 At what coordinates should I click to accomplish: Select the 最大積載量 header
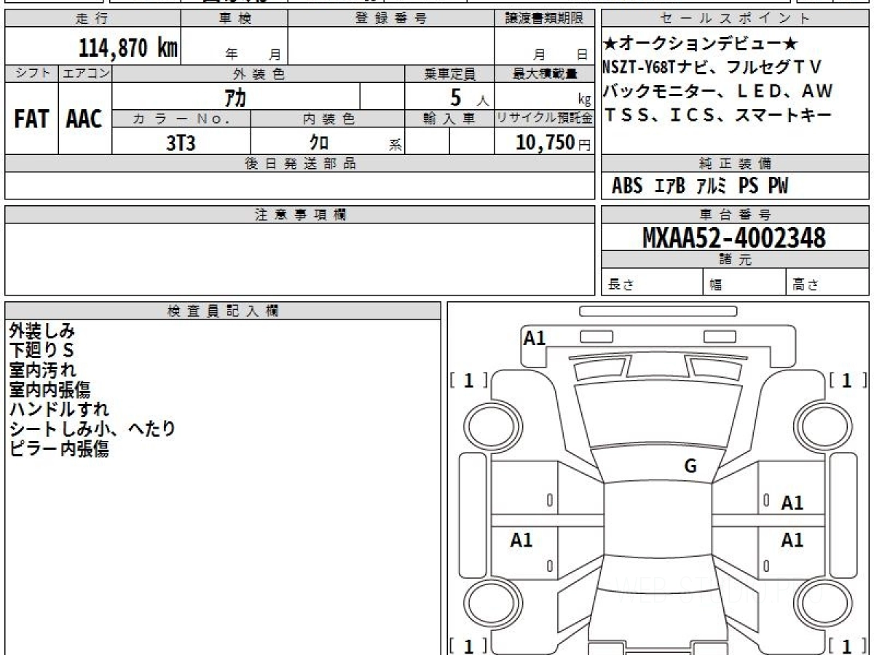(545, 74)
